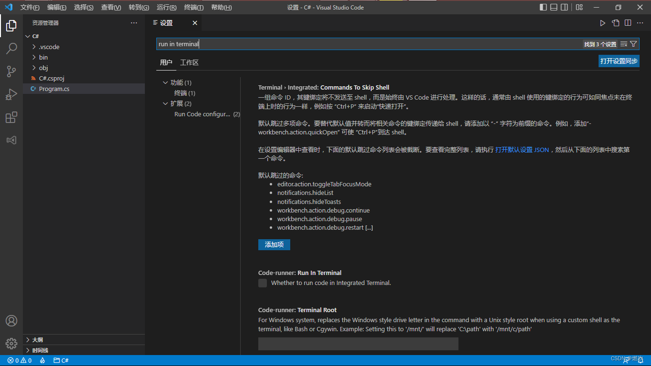Select 终端 (1) in settings tree
This screenshot has width=651, height=366.
(x=185, y=93)
